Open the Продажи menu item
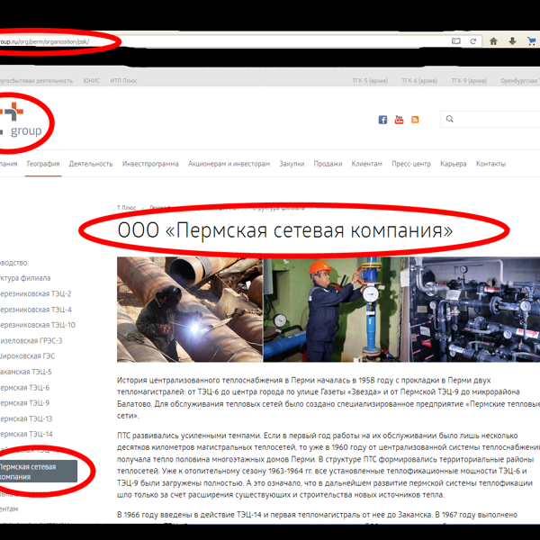540x540 pixels. point(328,164)
